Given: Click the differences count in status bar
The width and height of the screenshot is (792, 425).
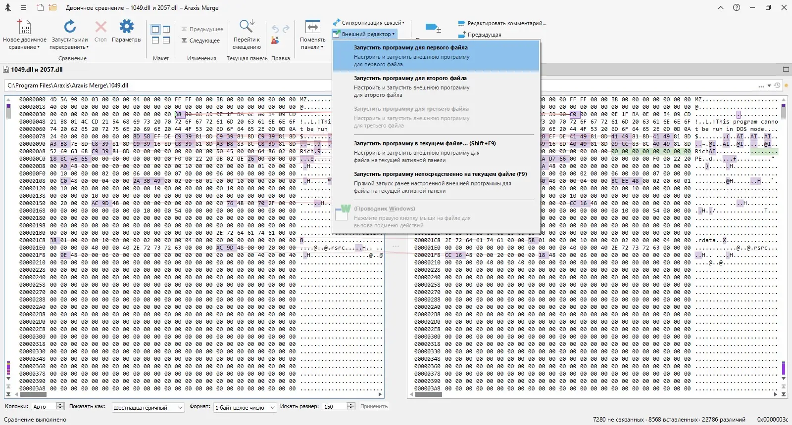Looking at the screenshot, I should pos(724,420).
